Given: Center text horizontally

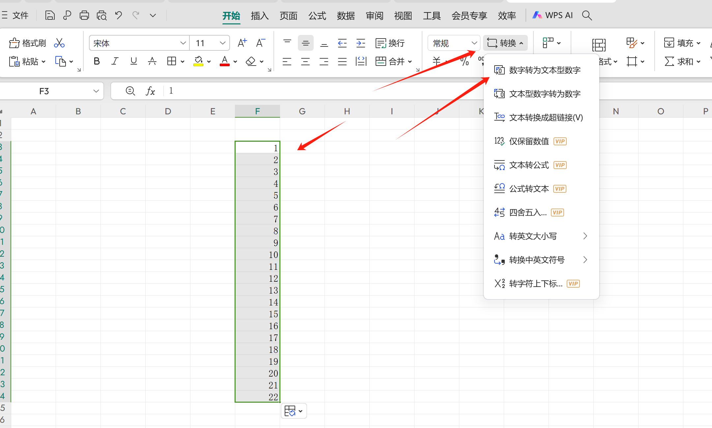Looking at the screenshot, I should [305, 62].
